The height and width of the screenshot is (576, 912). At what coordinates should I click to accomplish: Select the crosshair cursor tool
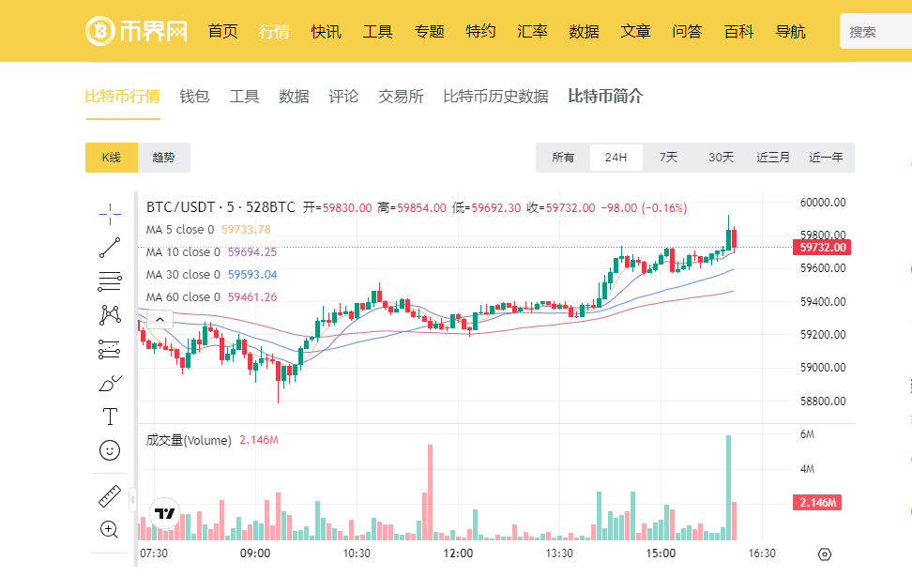pos(110,214)
